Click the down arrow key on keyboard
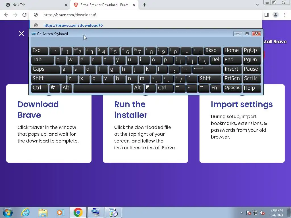Viewport: 291px width, 218px height. 192,88
